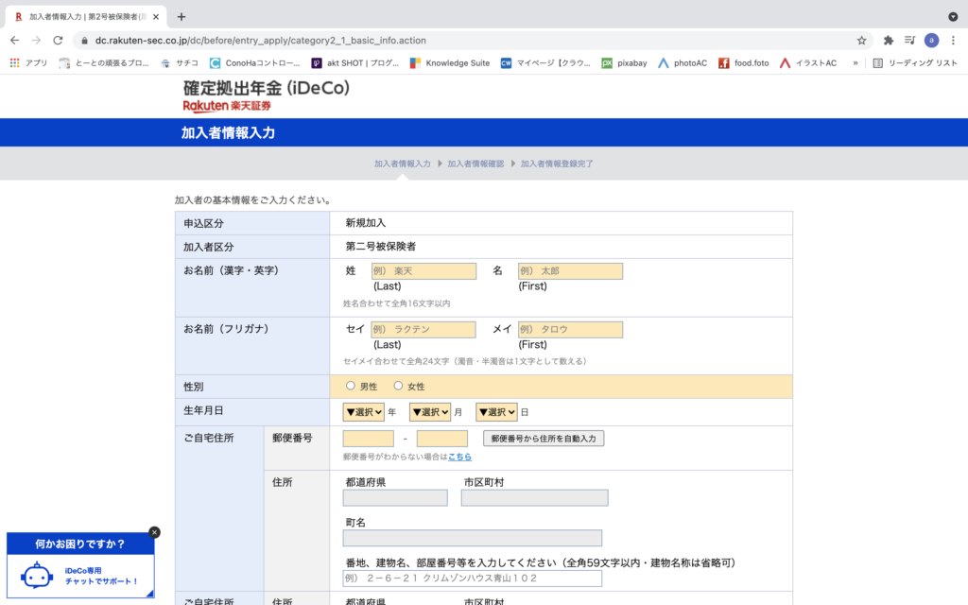This screenshot has height=605, width=968.
Task: Bookmark this page with the star icon
Action: [861, 41]
